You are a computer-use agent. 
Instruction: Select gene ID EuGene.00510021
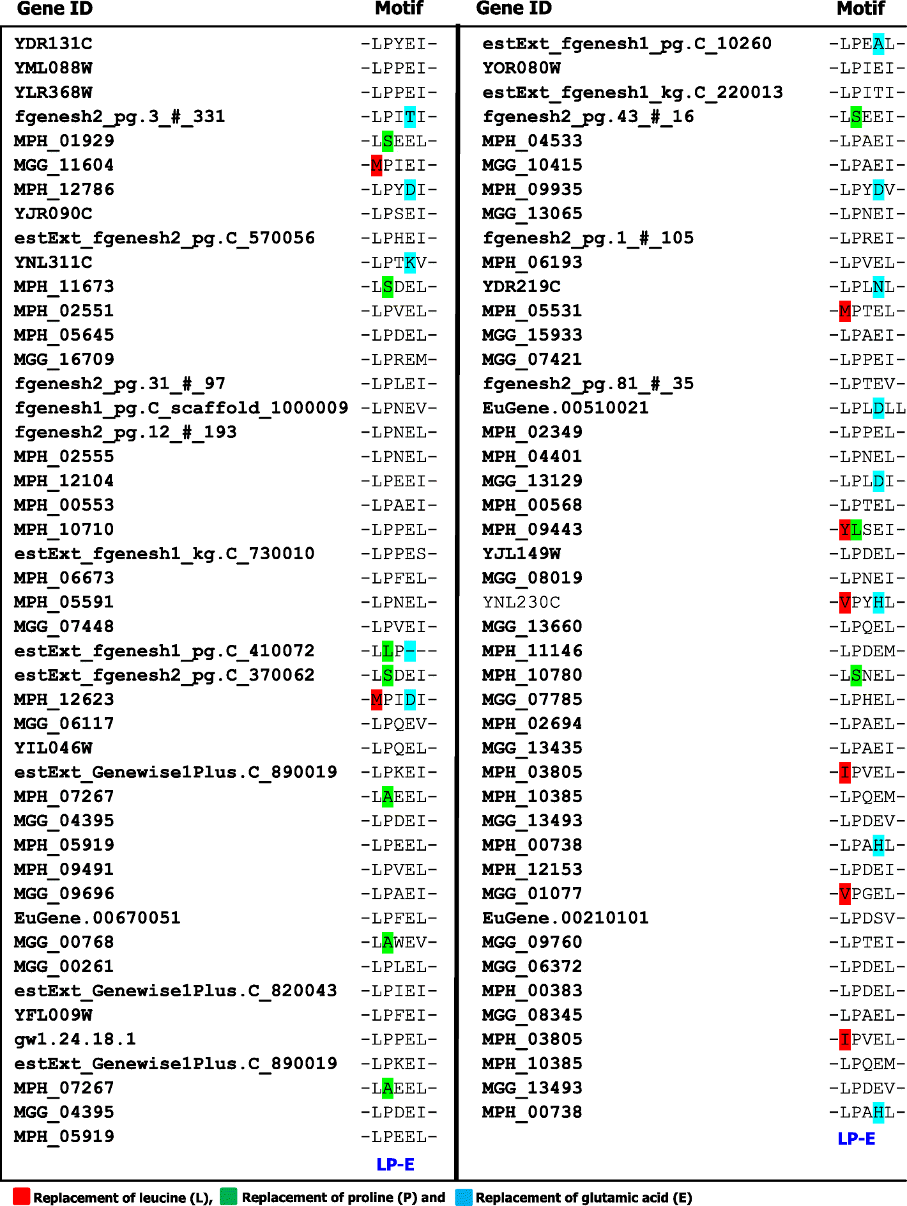566,408
